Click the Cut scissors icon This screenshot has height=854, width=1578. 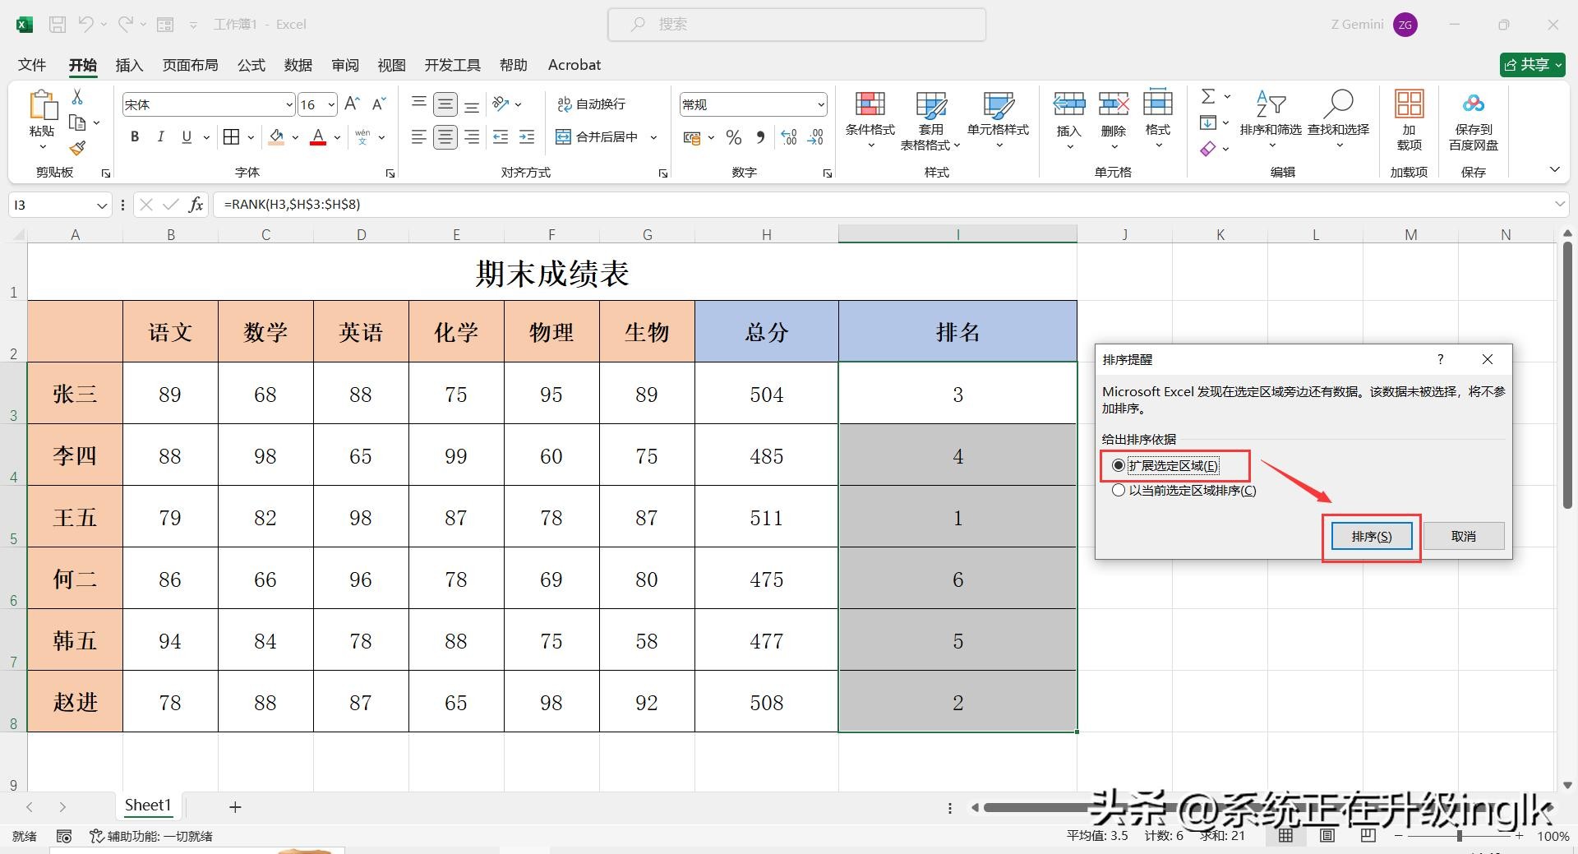pyautogui.click(x=77, y=97)
